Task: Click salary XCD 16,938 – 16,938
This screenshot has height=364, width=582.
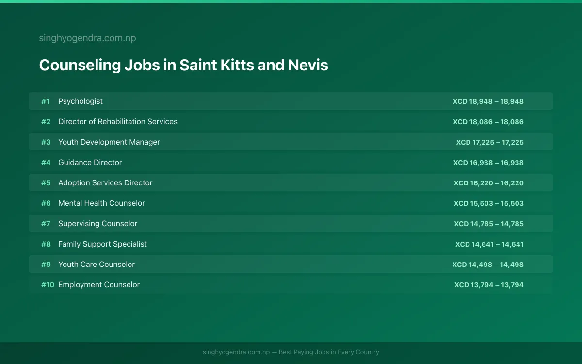Action: [488, 163]
